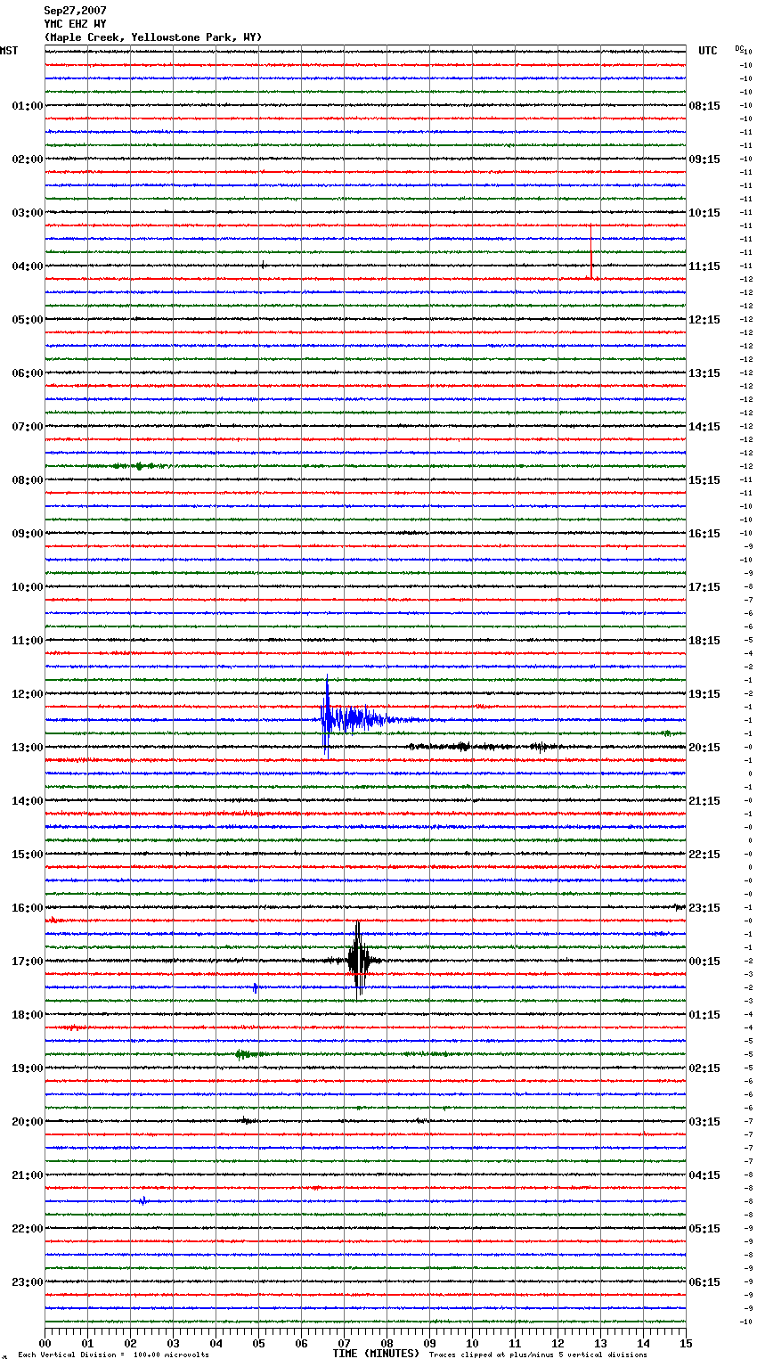
Task: Click the Maple Creek, Yellowstone Park location title
Action: (x=153, y=37)
